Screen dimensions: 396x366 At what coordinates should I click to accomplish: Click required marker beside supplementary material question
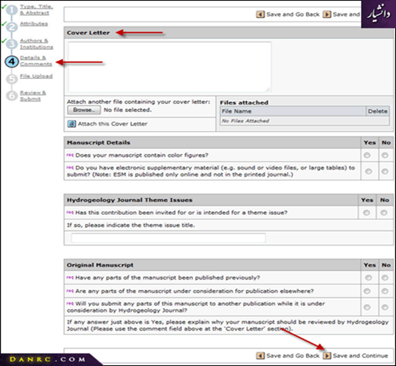pyautogui.click(x=70, y=168)
